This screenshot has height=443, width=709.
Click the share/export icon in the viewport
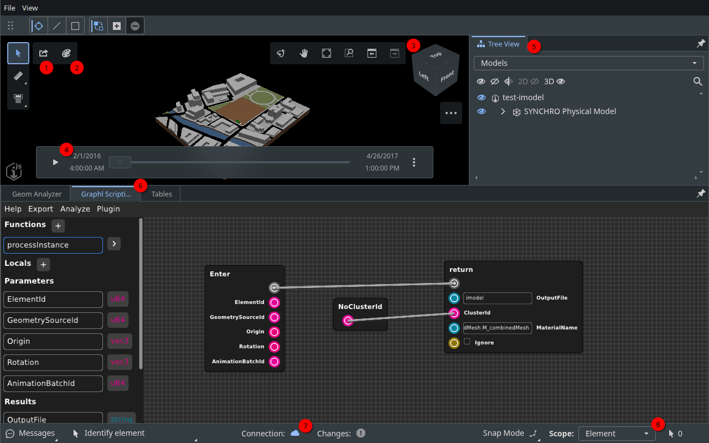44,53
